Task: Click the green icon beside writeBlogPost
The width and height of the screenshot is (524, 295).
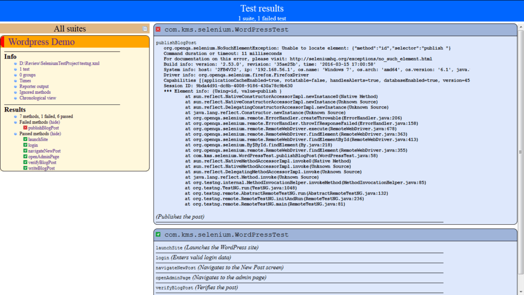Action: (x=25, y=168)
